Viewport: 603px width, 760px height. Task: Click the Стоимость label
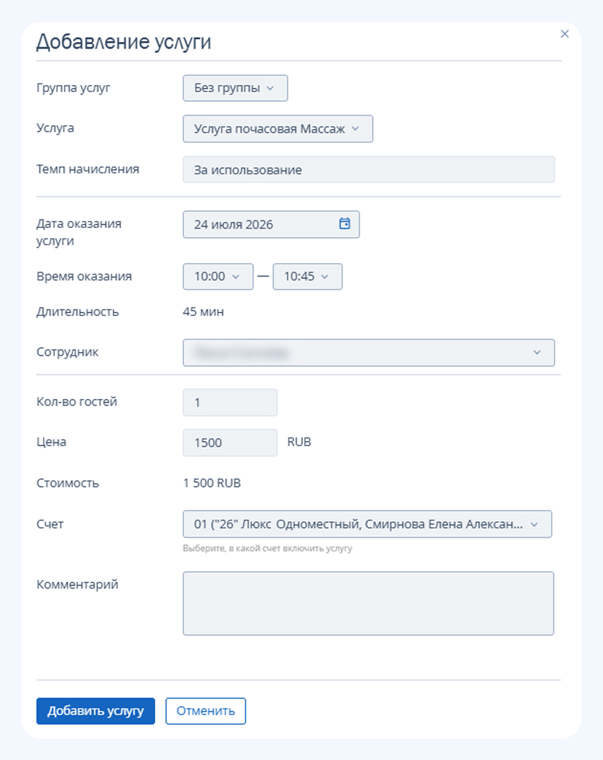[x=68, y=483]
